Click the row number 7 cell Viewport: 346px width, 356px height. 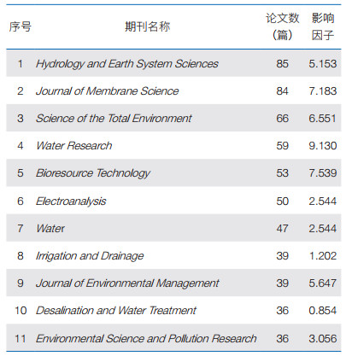tap(20, 229)
